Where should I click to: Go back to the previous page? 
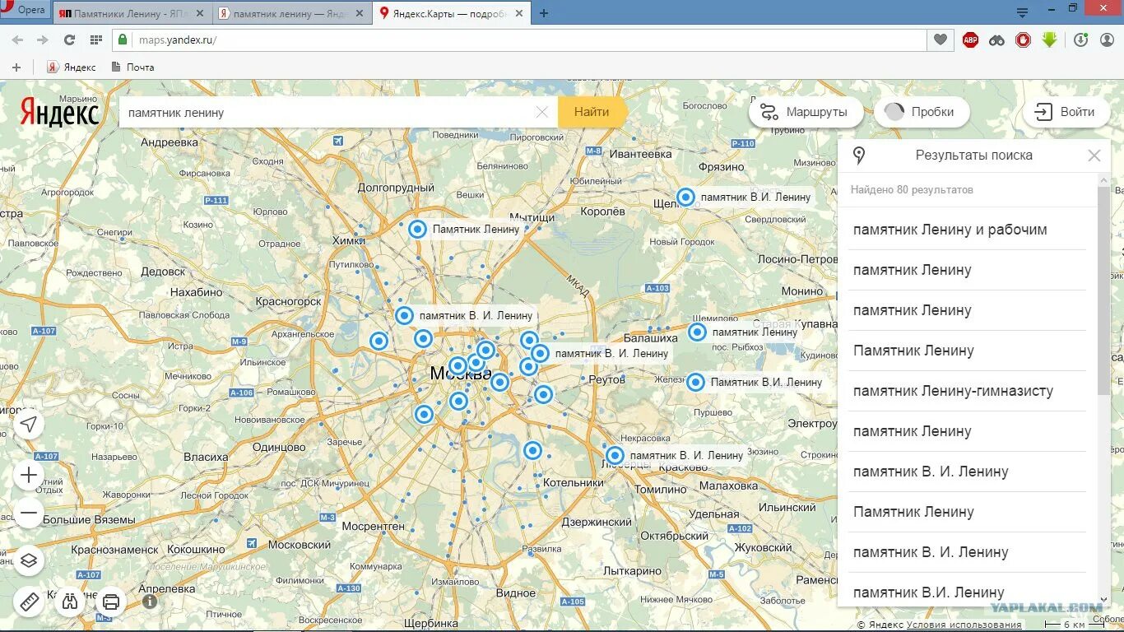click(17, 39)
